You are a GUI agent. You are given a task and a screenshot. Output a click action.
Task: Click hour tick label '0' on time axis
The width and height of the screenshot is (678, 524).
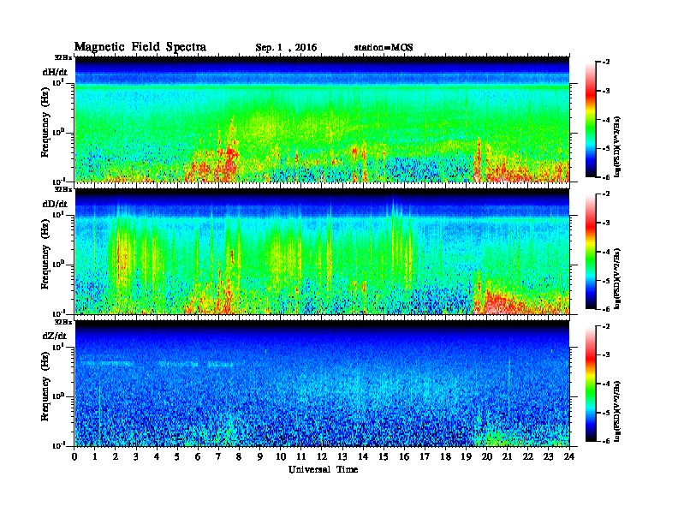point(74,456)
